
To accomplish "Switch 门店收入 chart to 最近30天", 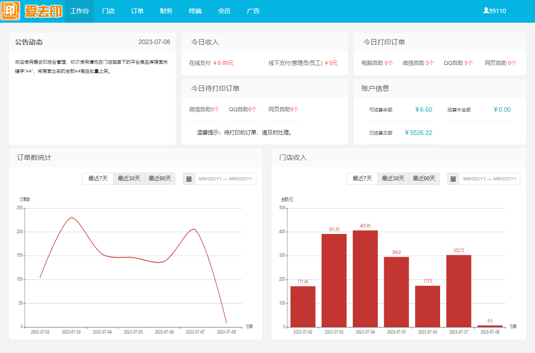I will point(393,179).
